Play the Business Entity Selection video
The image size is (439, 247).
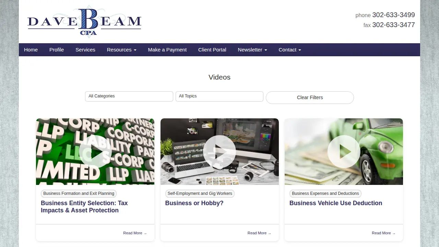point(95,152)
